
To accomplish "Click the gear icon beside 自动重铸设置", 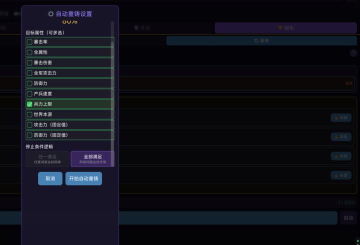I will click(50, 14).
